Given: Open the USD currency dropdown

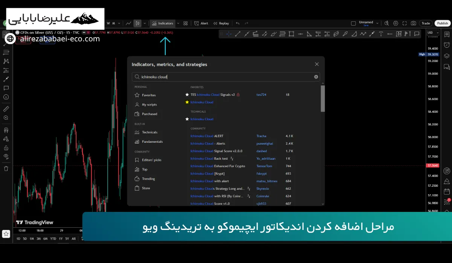Looking at the screenshot, I should point(433,33).
